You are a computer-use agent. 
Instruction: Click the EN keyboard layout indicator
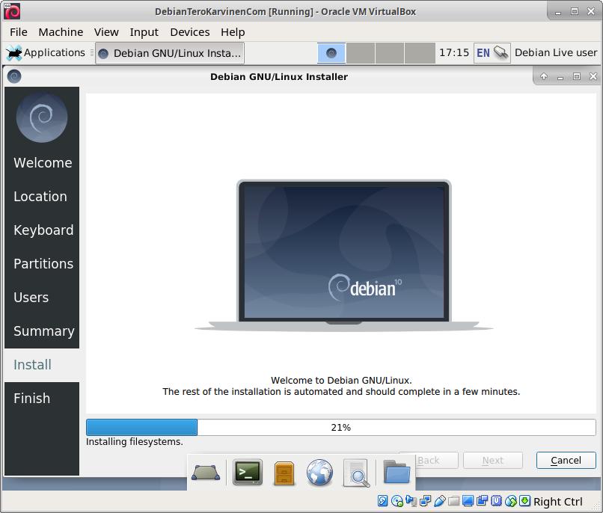(x=483, y=52)
